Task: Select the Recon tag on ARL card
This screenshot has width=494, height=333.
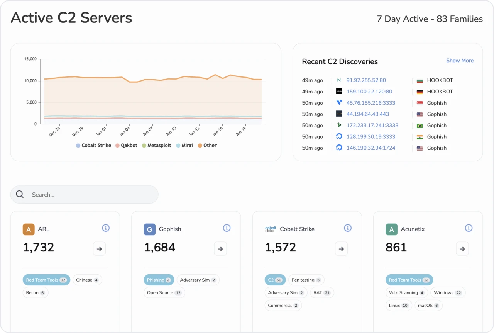Action: tap(36, 293)
